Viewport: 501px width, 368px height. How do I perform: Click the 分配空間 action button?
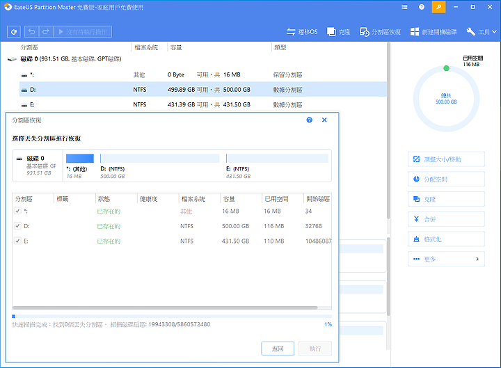click(x=446, y=179)
